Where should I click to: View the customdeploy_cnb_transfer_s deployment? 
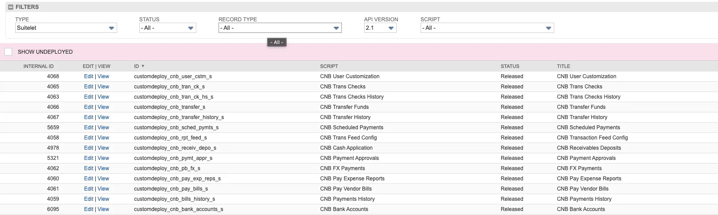[x=103, y=107]
